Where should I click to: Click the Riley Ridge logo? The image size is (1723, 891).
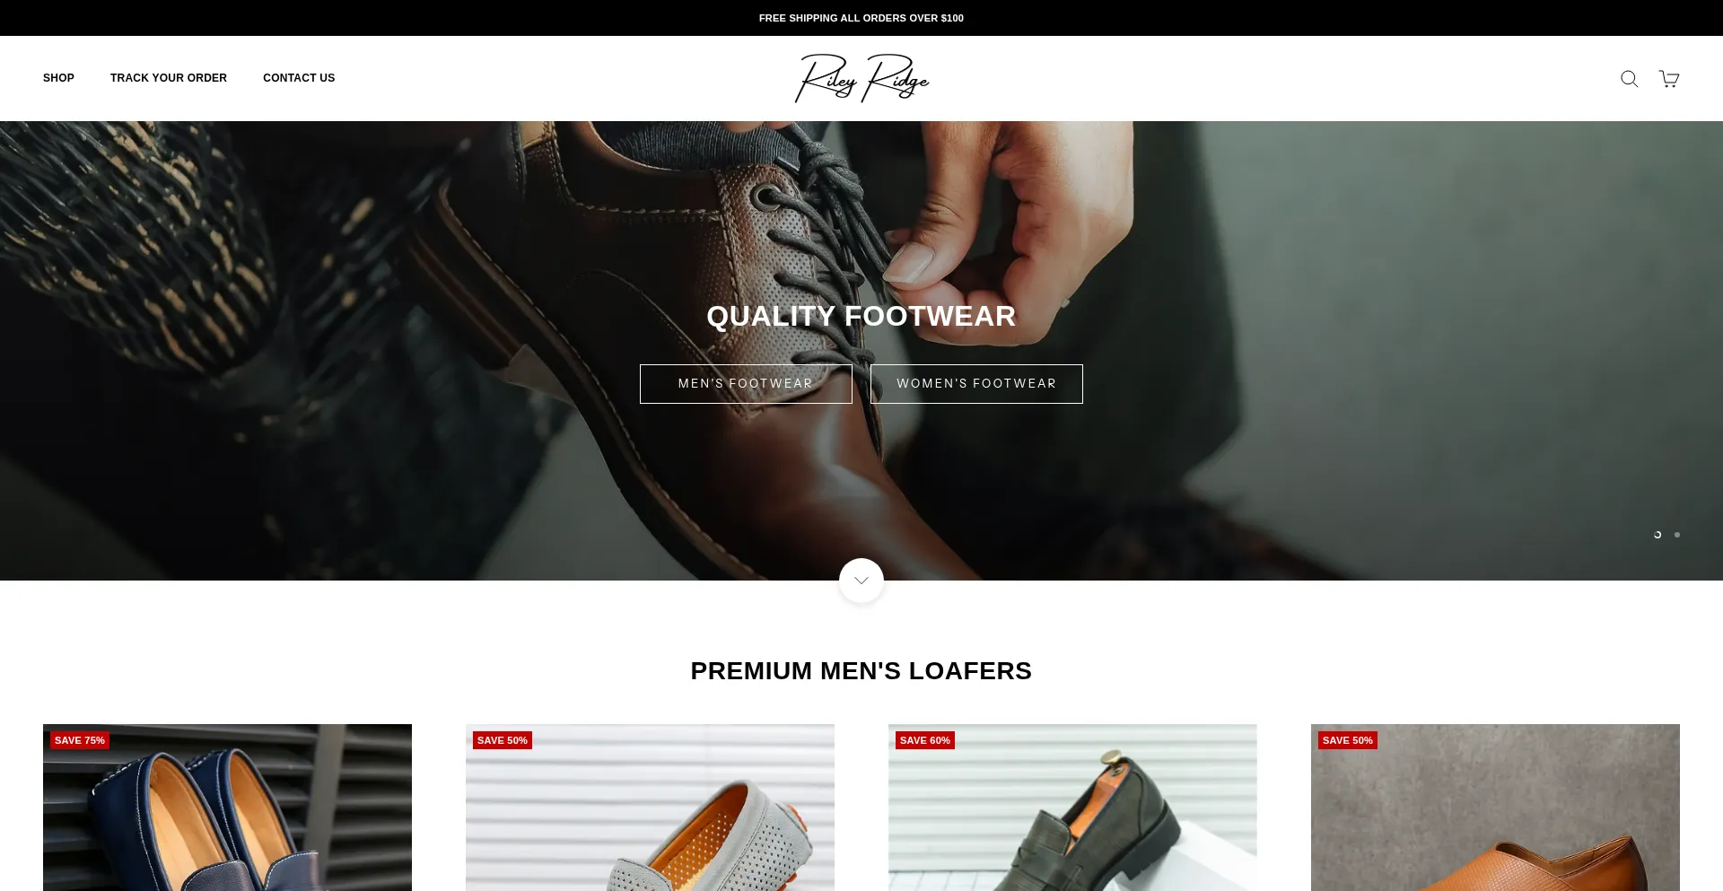coord(861,78)
